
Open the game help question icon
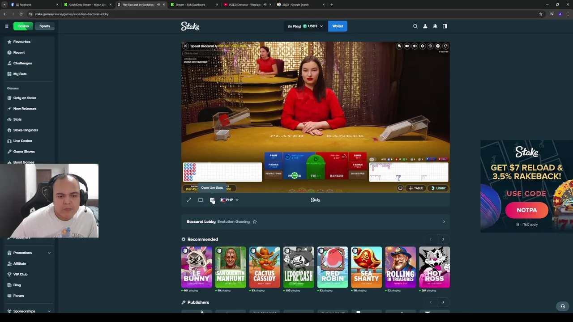tap(438, 46)
